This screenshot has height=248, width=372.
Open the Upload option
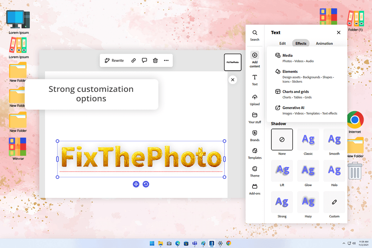click(255, 100)
